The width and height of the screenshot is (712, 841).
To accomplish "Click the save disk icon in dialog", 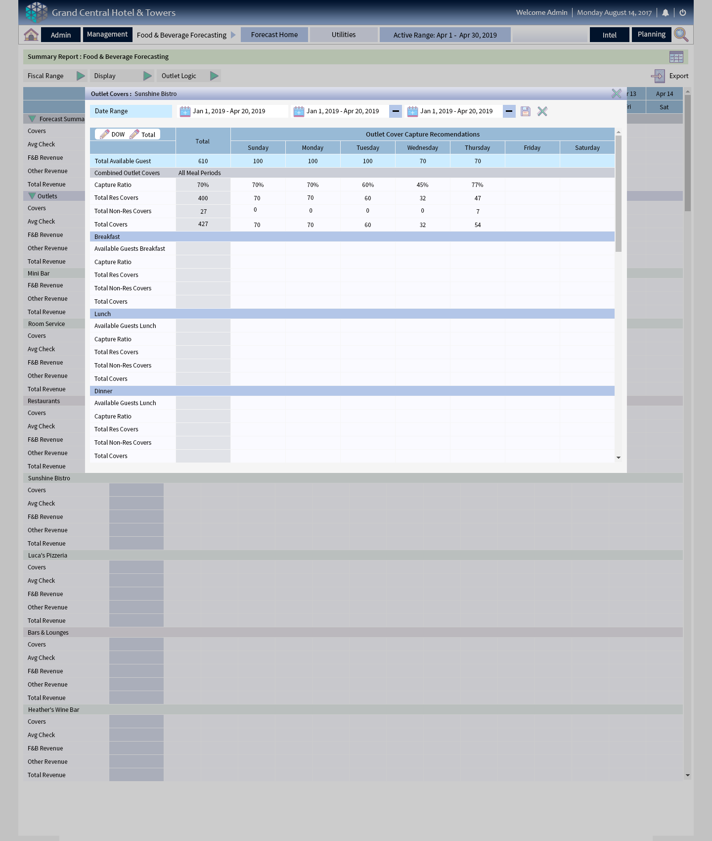I will [x=526, y=111].
